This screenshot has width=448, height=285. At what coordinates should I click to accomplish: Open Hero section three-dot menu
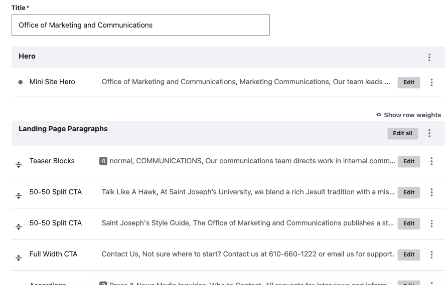[429, 57]
